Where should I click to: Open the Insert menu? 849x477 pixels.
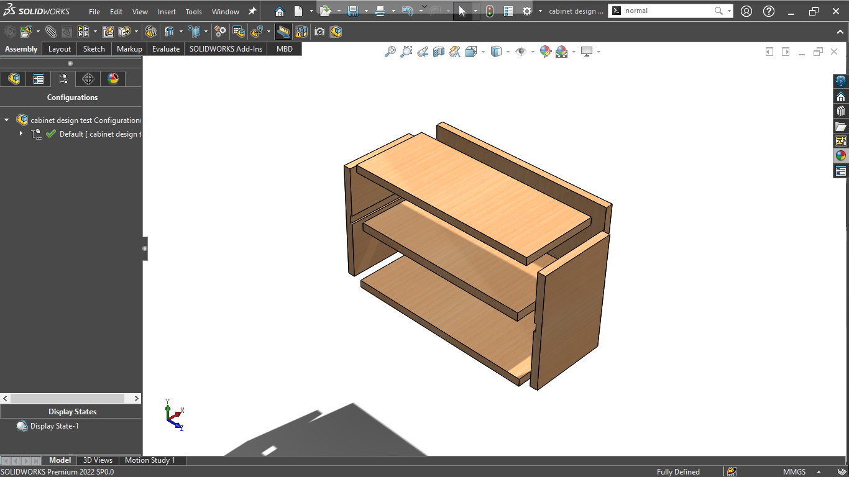pyautogui.click(x=166, y=11)
